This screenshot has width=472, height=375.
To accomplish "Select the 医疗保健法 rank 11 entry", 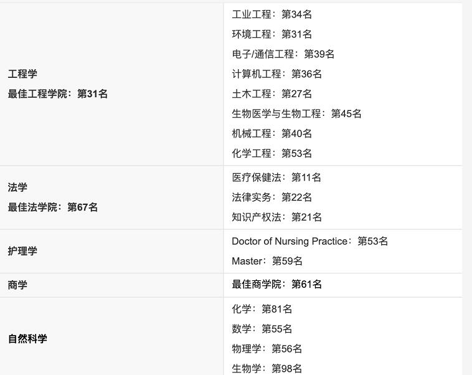I will tap(276, 178).
